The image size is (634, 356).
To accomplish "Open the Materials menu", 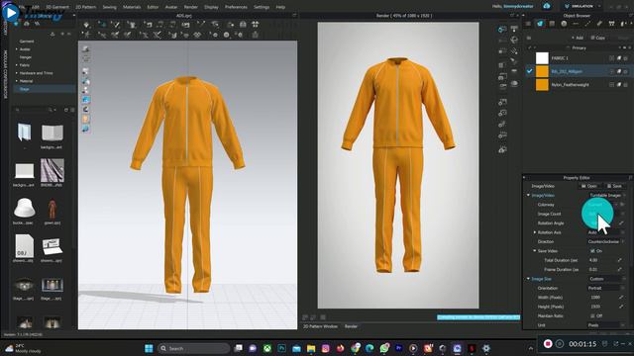I will [132, 7].
